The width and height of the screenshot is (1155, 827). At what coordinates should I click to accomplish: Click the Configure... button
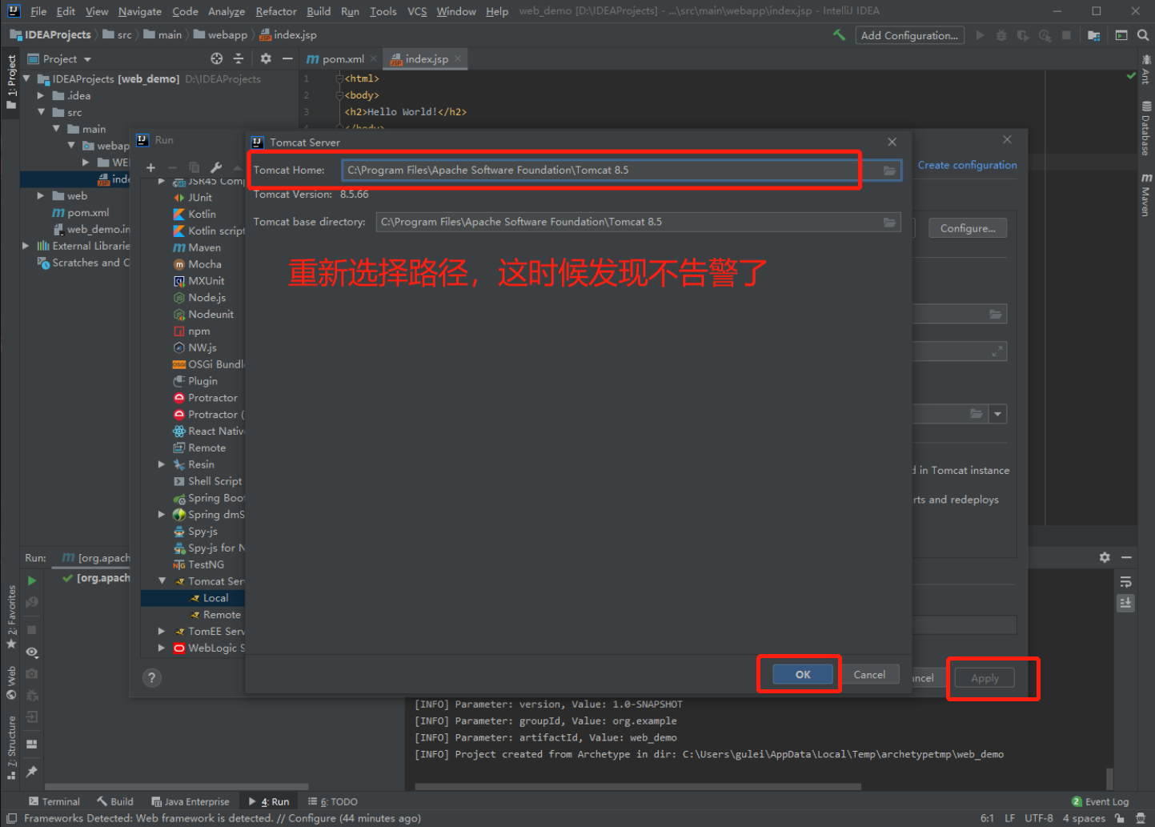pos(968,228)
